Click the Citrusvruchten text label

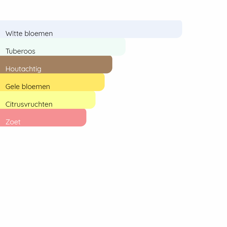(x=29, y=104)
